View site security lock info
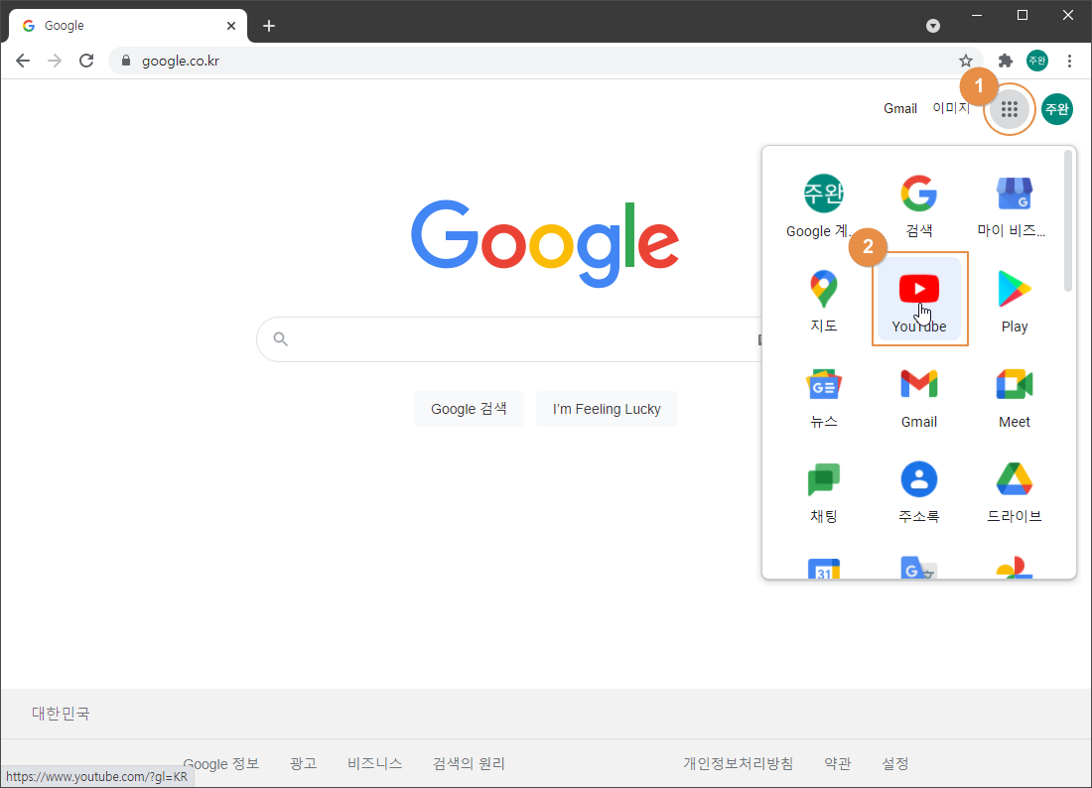Image resolution: width=1092 pixels, height=788 pixels. 126,61
